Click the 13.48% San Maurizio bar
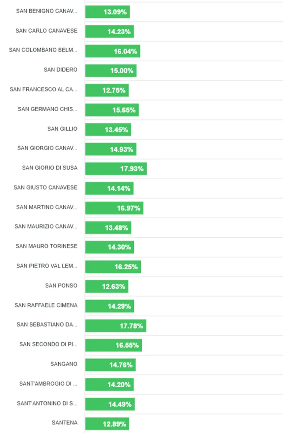 (108, 227)
